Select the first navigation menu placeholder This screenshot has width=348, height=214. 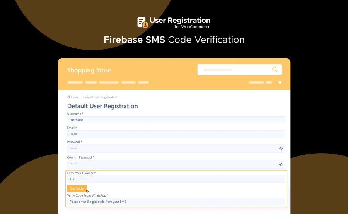pyautogui.click(x=75, y=83)
